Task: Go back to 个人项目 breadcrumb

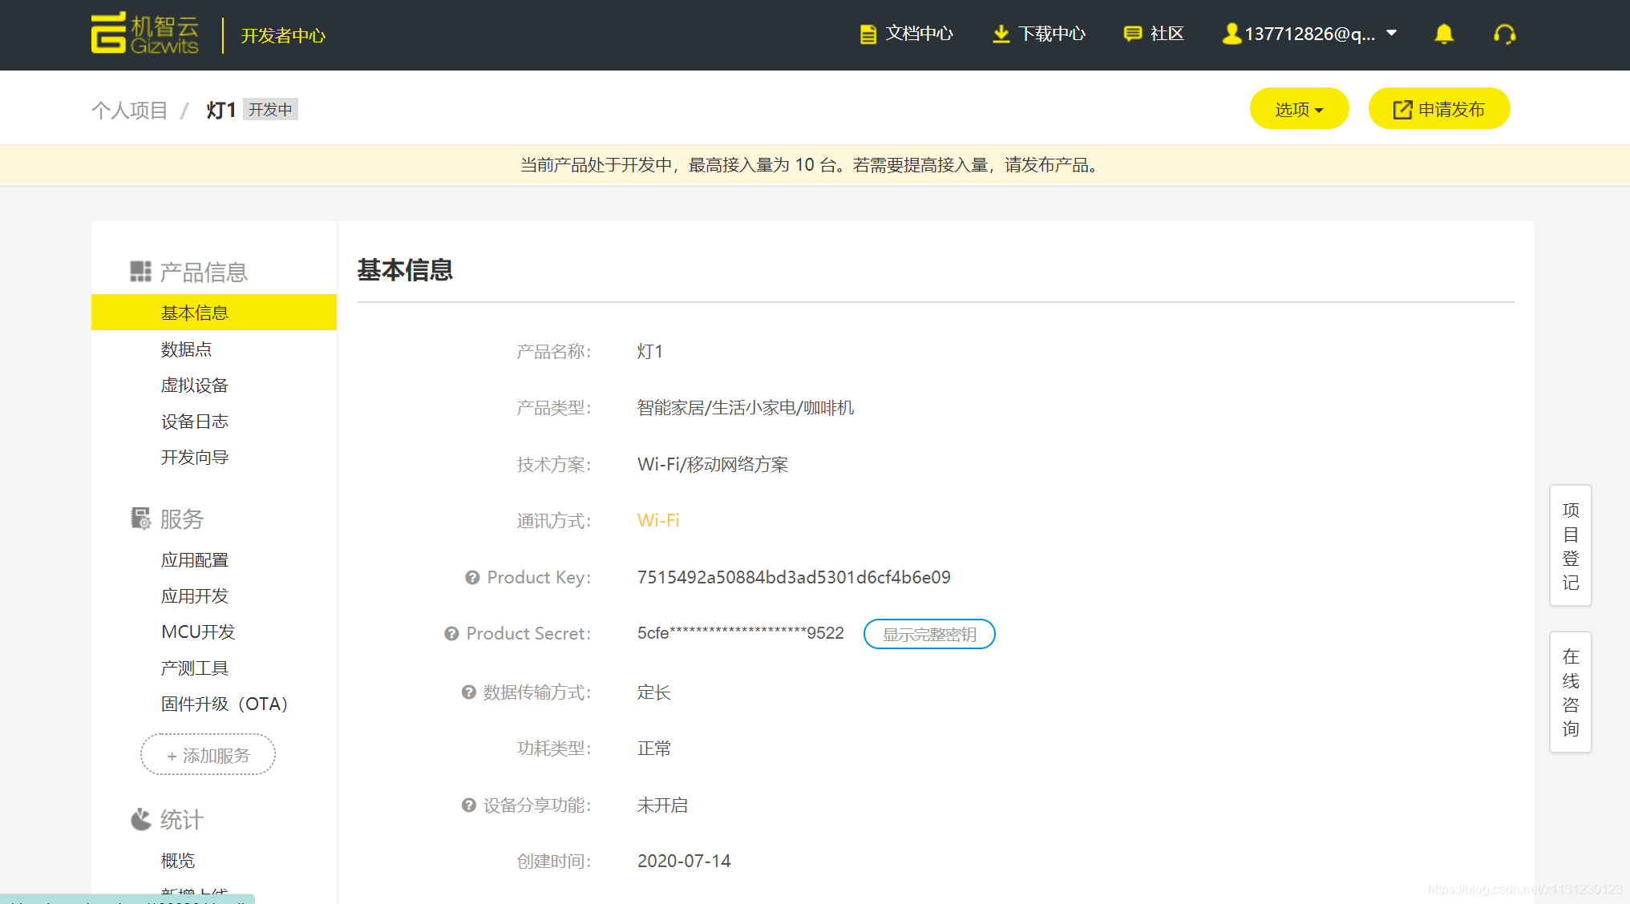Action: (129, 110)
